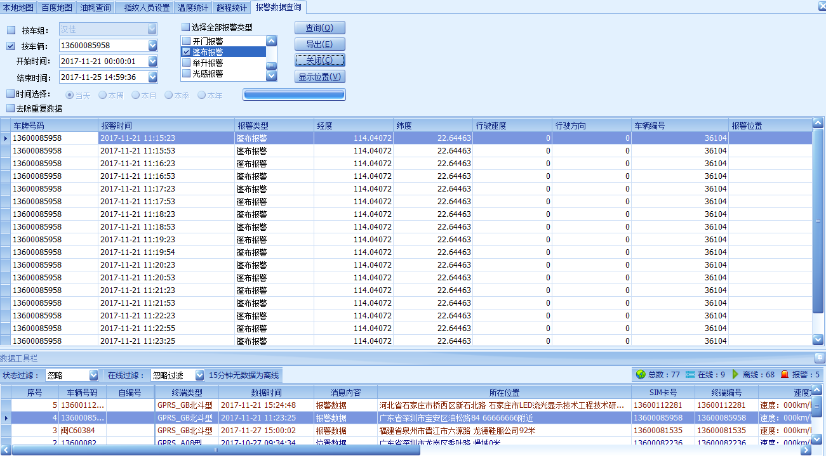Open the 油耗查询 tab

(95, 8)
